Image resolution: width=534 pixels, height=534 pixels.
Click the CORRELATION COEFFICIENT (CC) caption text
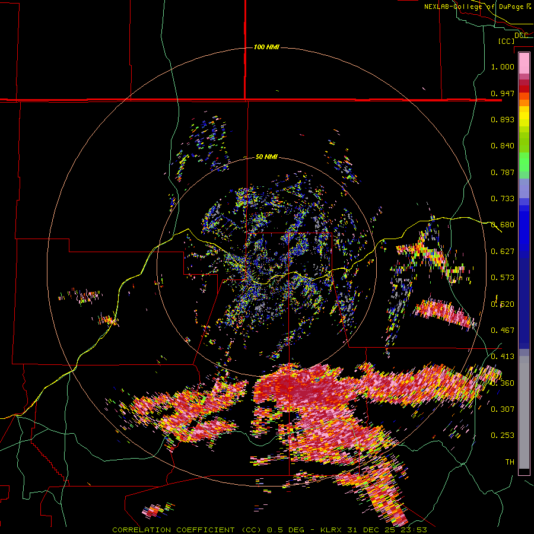coord(187,530)
